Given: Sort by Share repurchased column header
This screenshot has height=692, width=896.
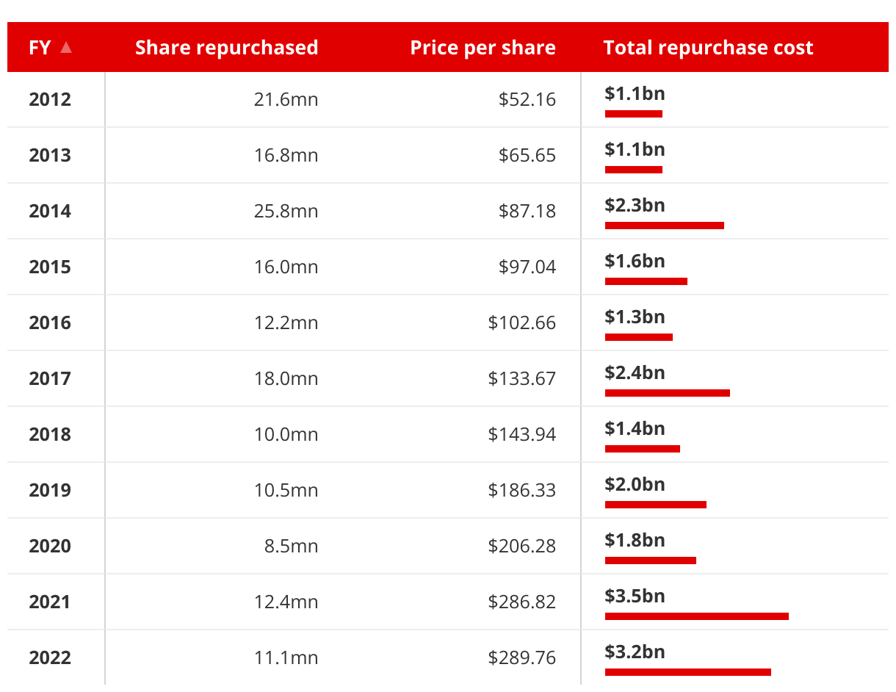Looking at the screenshot, I should click(226, 48).
